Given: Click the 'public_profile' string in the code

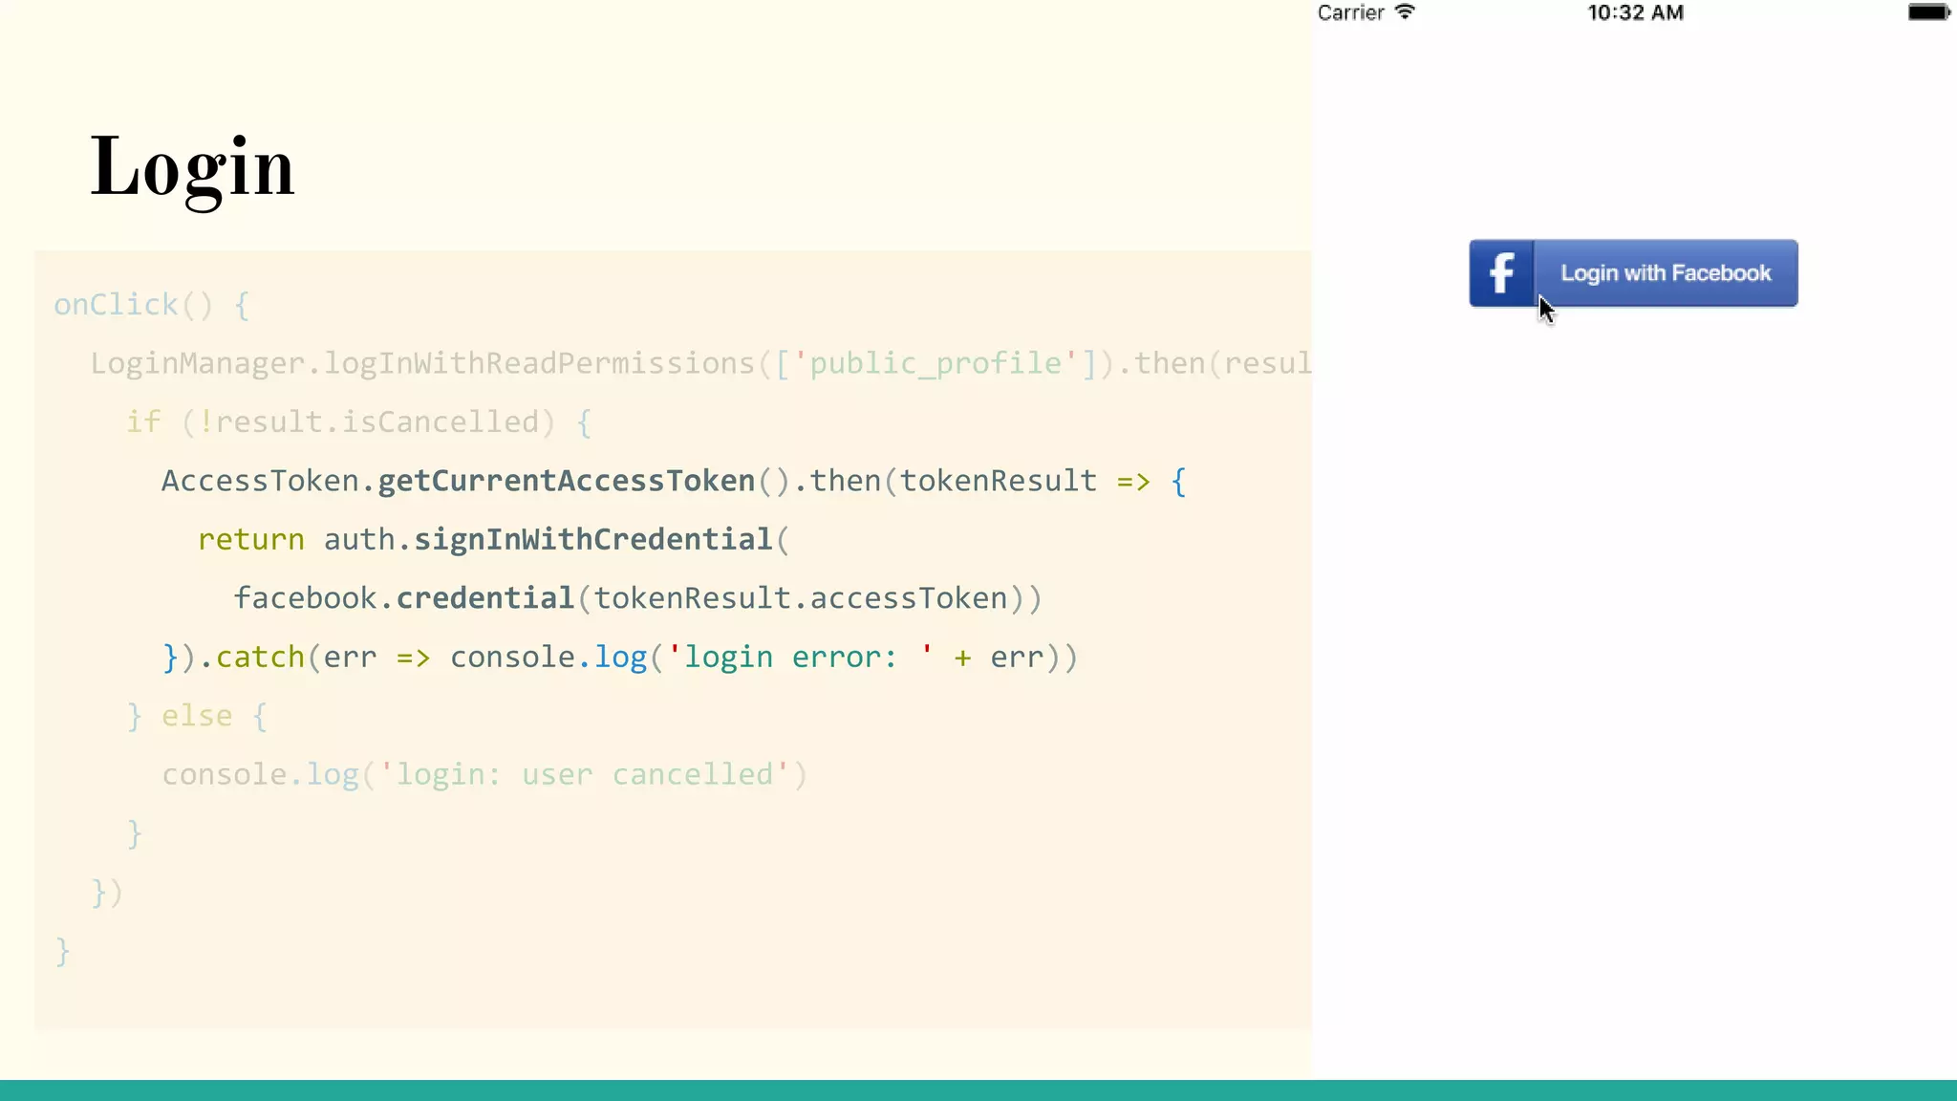Looking at the screenshot, I should click(x=935, y=364).
